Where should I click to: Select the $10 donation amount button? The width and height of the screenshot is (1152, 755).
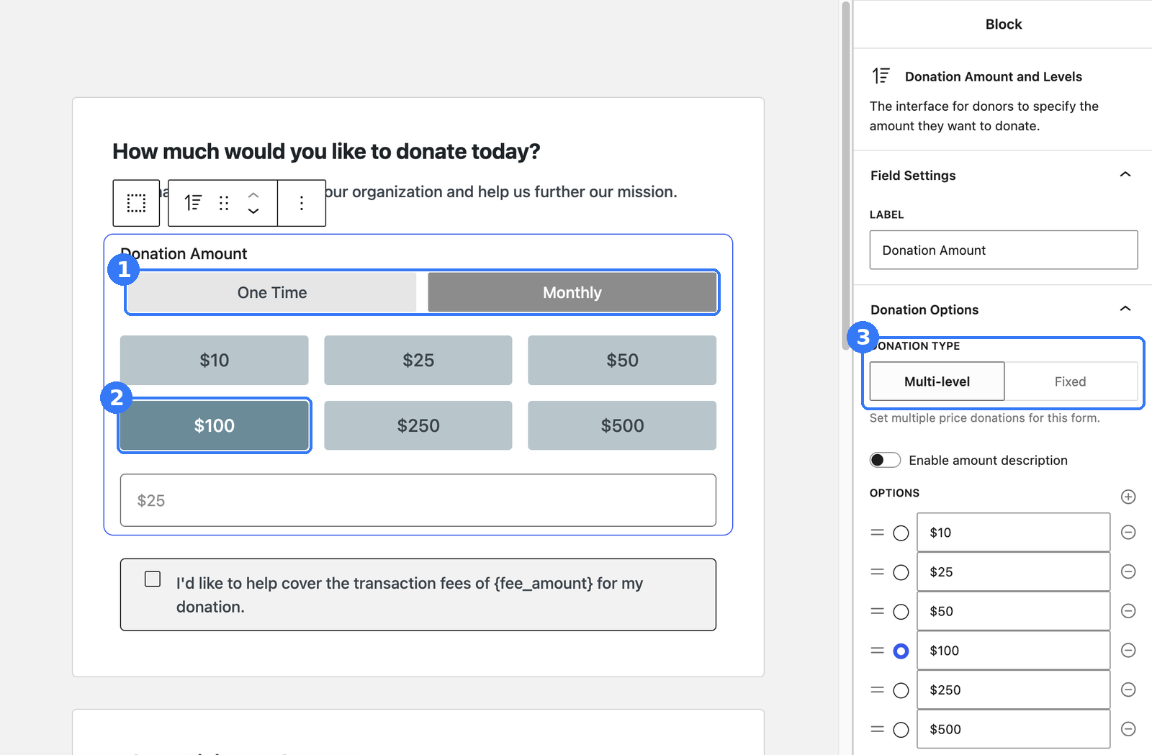click(215, 360)
